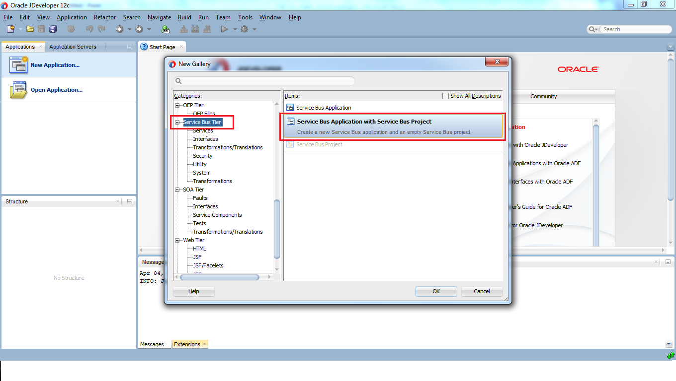The height and width of the screenshot is (381, 676).
Task: Close the Structure panel
Action: (118, 201)
